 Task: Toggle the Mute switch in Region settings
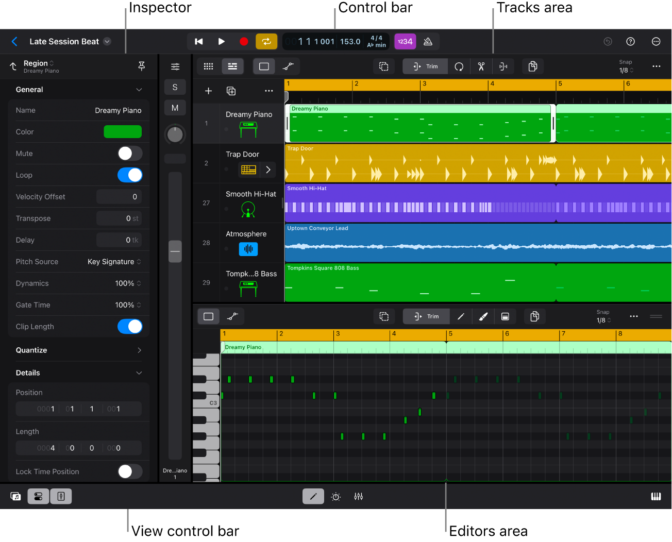pyautogui.click(x=129, y=153)
